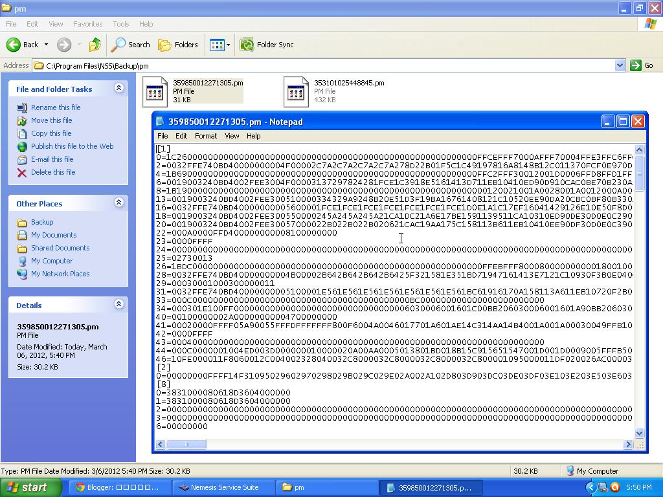The image size is (663, 497).
Task: Click the red X Delete this file icon
Action: pyautogui.click(x=21, y=172)
